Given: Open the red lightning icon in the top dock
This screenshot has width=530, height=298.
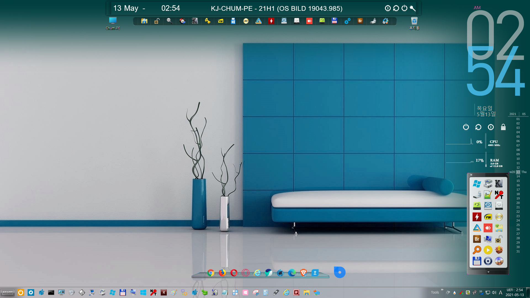Looking at the screenshot, I should click(x=271, y=21).
